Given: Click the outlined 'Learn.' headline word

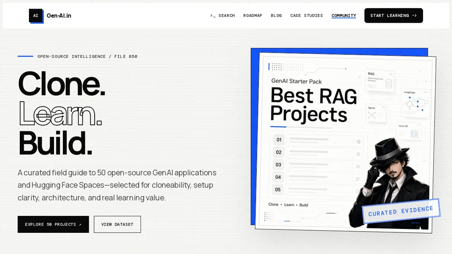Looking at the screenshot, I should [60, 114].
